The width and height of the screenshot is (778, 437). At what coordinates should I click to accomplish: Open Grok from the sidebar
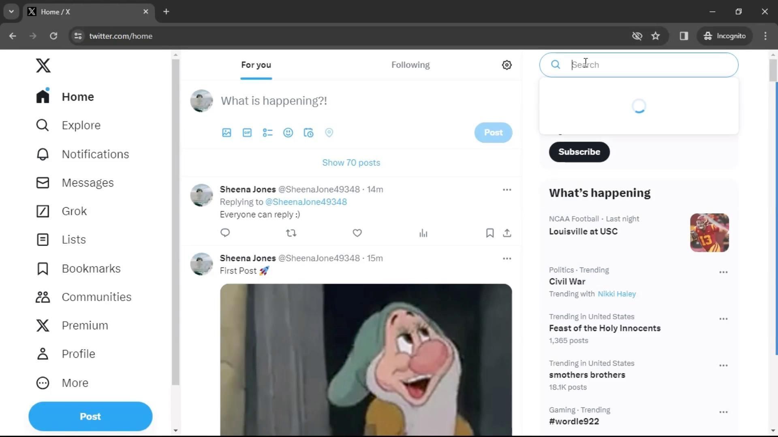tap(74, 211)
